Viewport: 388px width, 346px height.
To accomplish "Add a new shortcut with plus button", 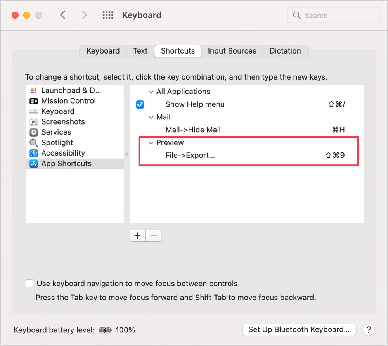I will point(137,235).
